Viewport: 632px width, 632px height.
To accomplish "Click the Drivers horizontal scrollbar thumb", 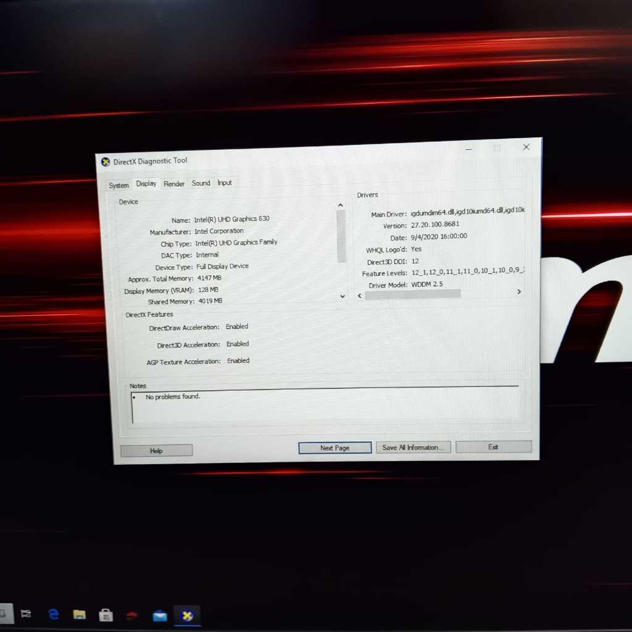I will [x=412, y=294].
